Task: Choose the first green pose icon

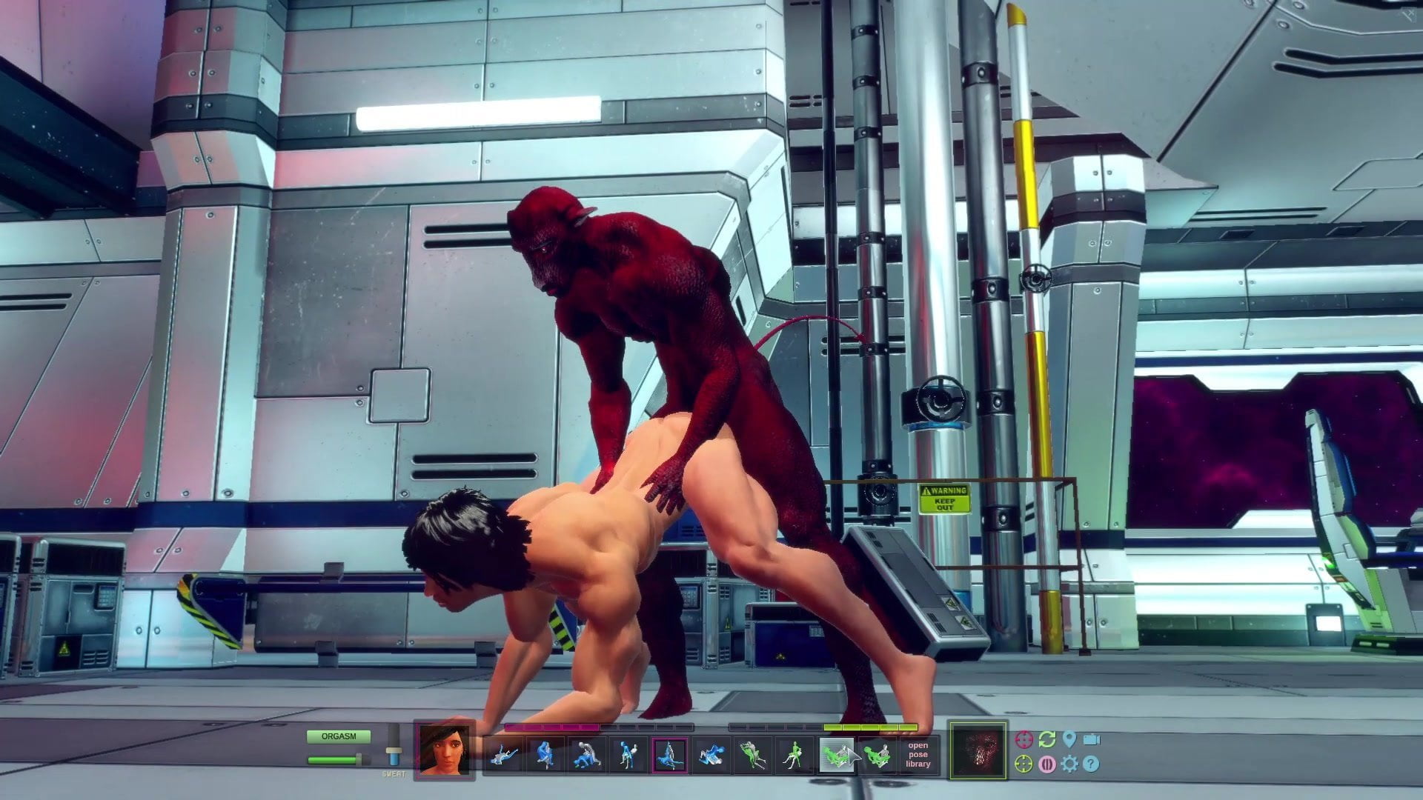Action: coord(753,756)
